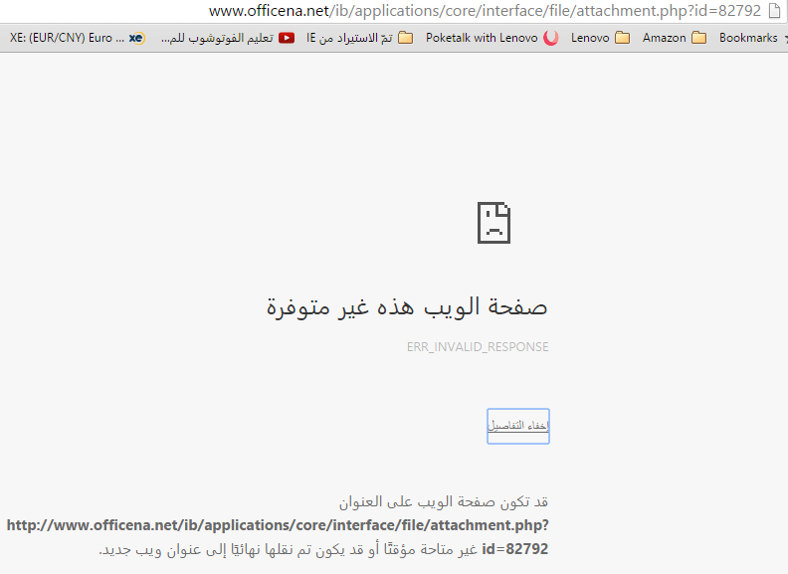The width and height of the screenshot is (788, 574).
Task: Click the إخفاء التفاصيل hide details button
Action: (x=518, y=426)
